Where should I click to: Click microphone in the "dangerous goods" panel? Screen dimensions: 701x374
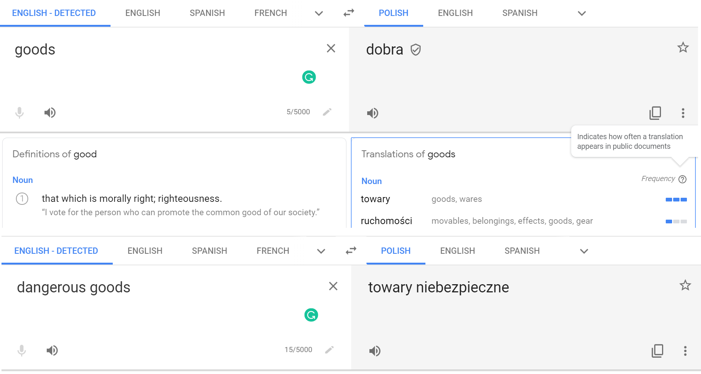point(22,350)
